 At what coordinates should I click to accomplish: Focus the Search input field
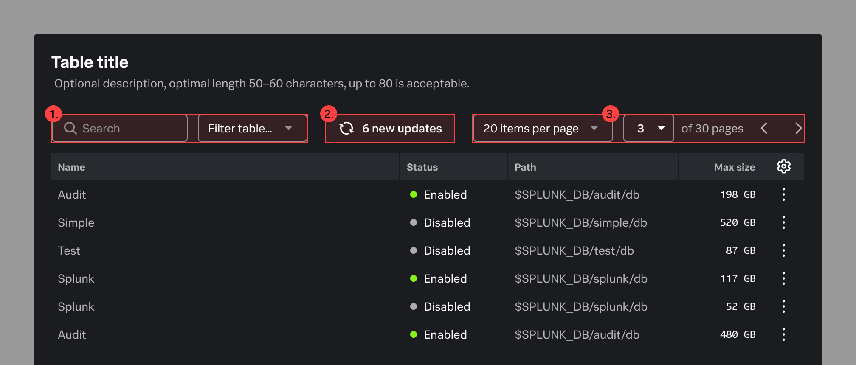pyautogui.click(x=120, y=128)
